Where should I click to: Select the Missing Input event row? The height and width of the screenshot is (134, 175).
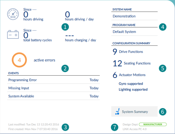coord(53,88)
